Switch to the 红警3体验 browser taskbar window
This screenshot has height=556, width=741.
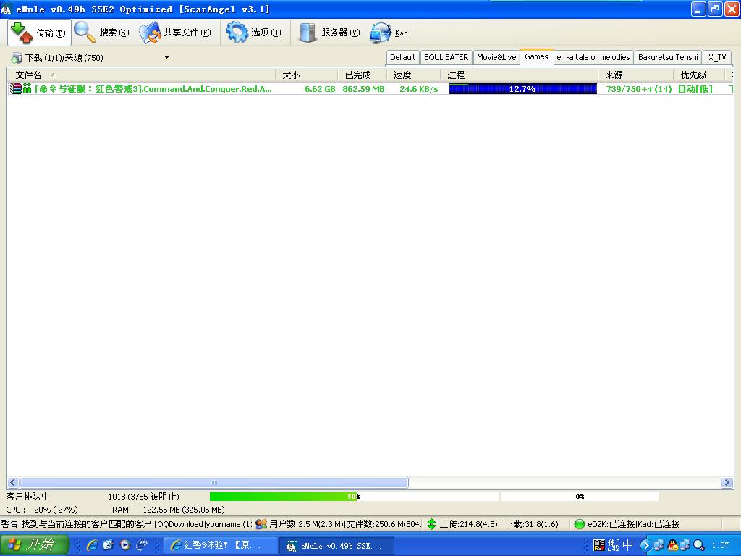220,545
